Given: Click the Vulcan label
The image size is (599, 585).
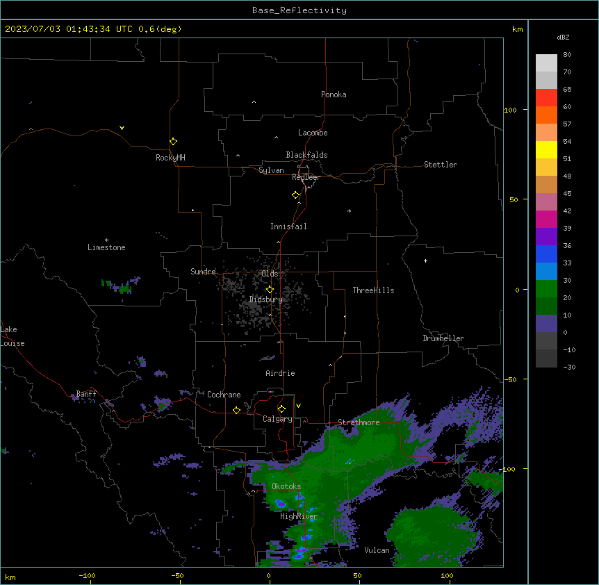Looking at the screenshot, I should coord(377,550).
